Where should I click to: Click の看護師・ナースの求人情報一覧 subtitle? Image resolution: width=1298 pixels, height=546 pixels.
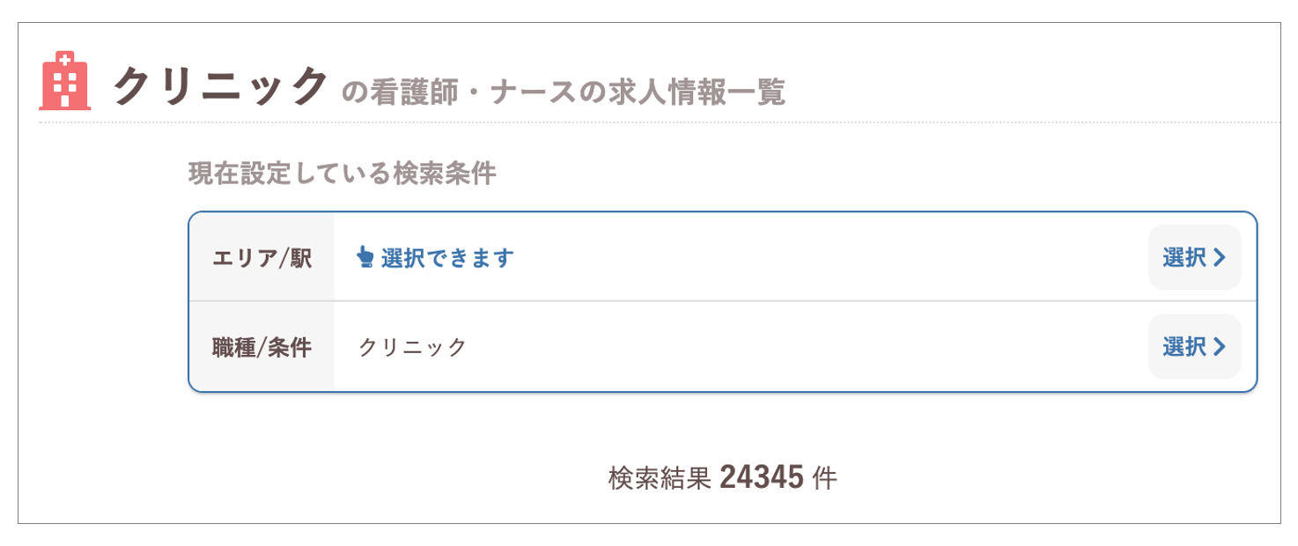(563, 92)
